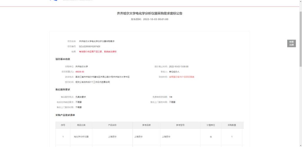Click the announcement title 齐齐哈尔大学电化学分析仪器采购需求废标公告

[150, 14]
